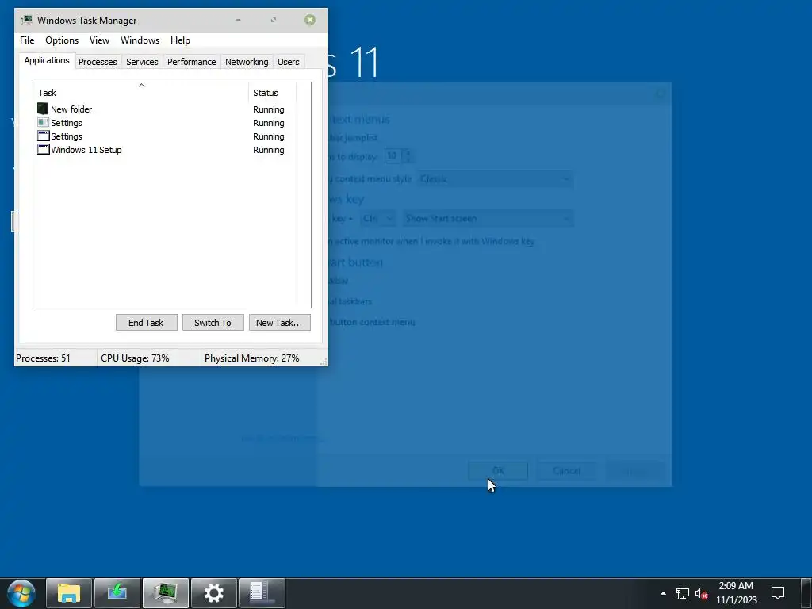
Task: Open the setup installer taskbar icon
Action: [117, 593]
